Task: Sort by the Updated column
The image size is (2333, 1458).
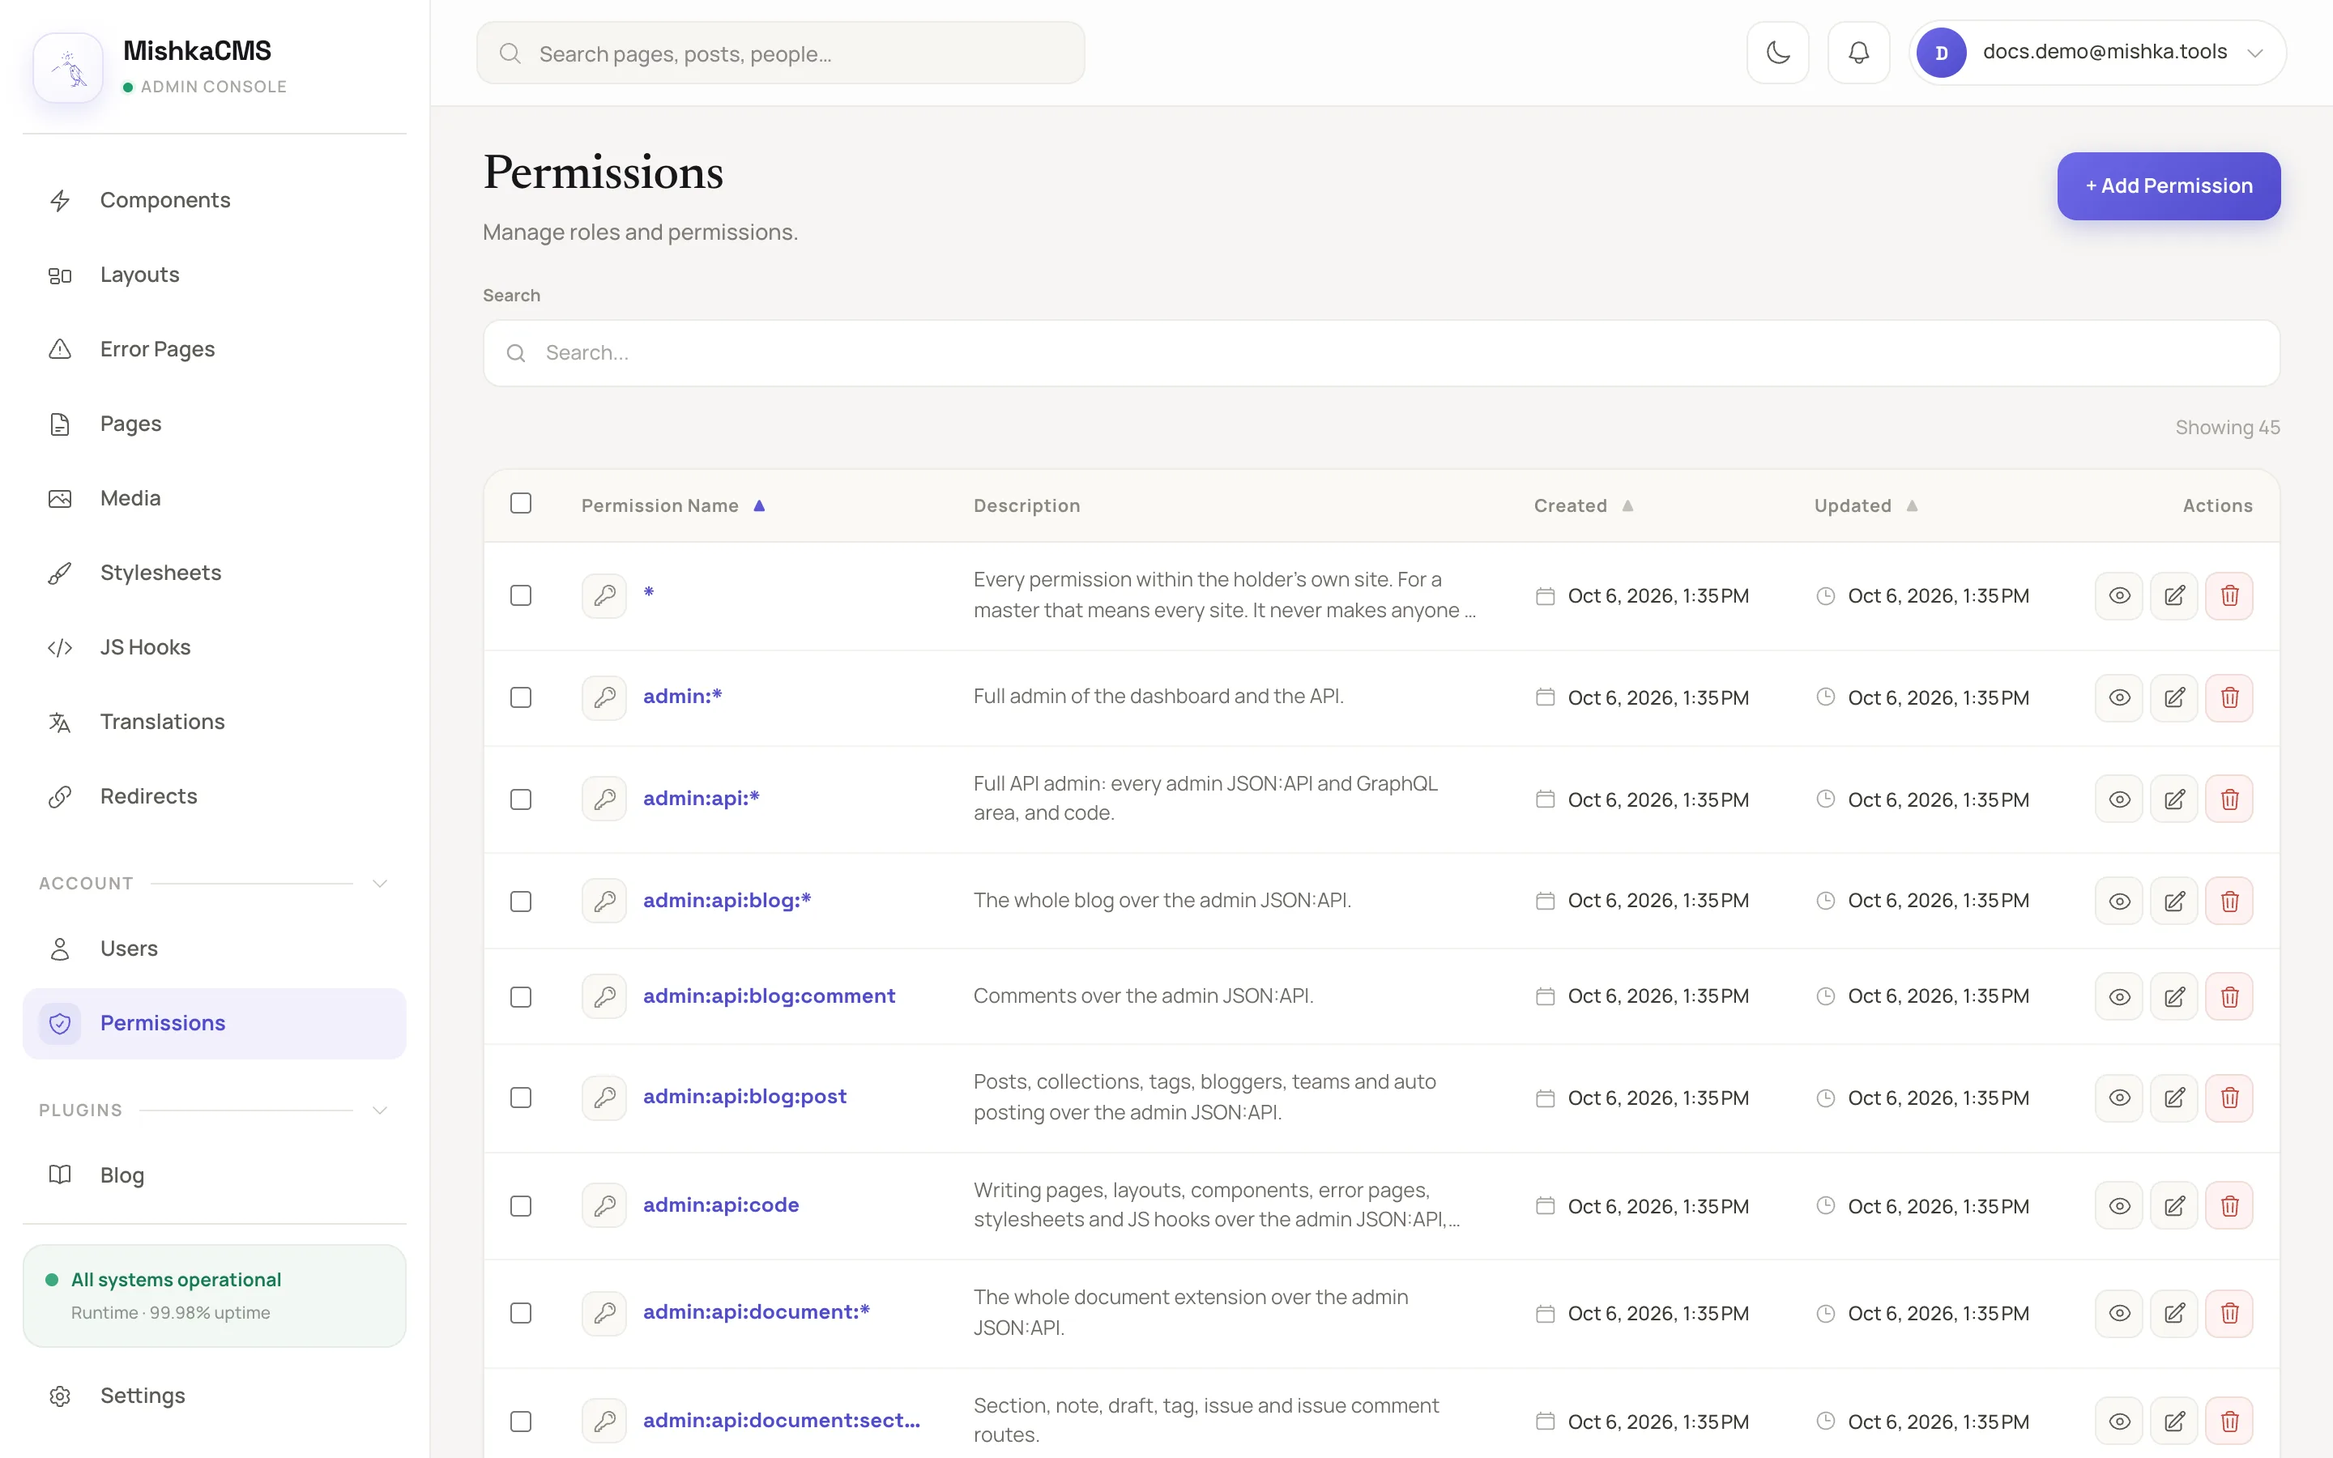Action: click(1866, 505)
